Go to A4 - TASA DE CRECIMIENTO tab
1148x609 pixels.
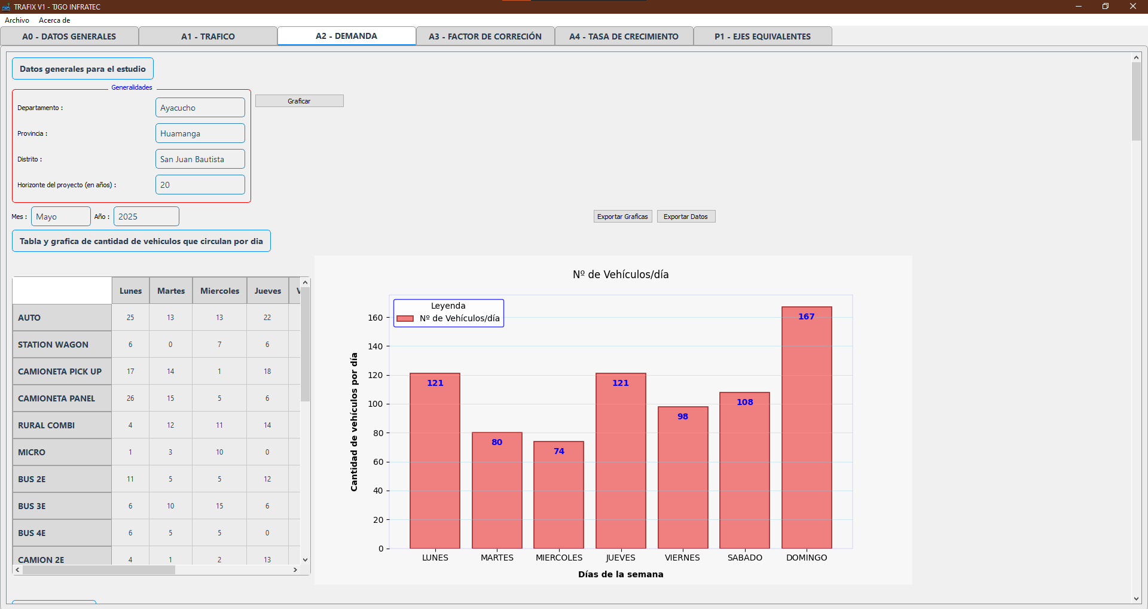click(x=624, y=36)
